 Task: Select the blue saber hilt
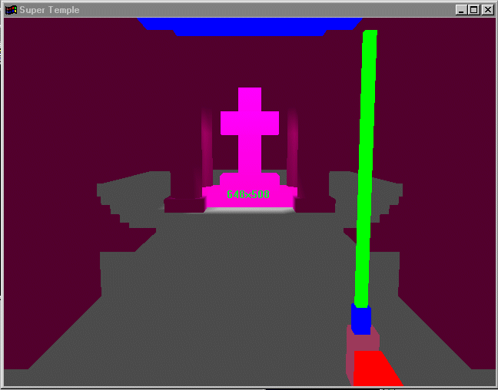click(361, 318)
